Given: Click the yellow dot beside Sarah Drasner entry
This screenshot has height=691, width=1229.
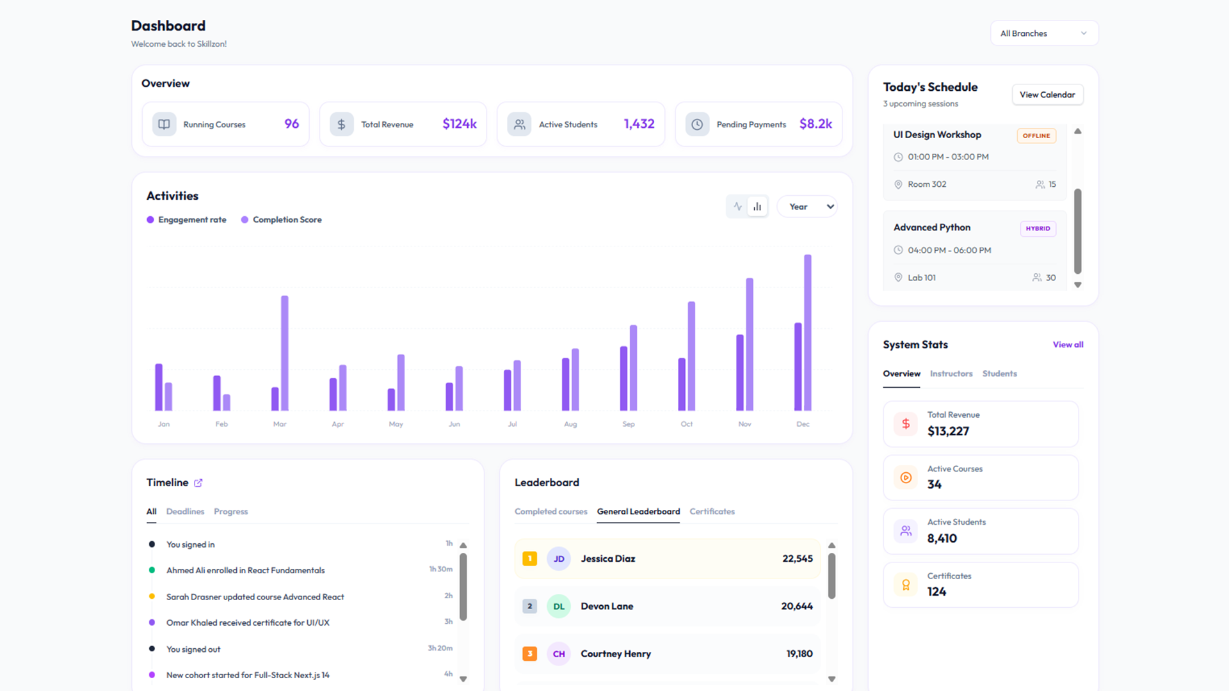Looking at the screenshot, I should (152, 596).
